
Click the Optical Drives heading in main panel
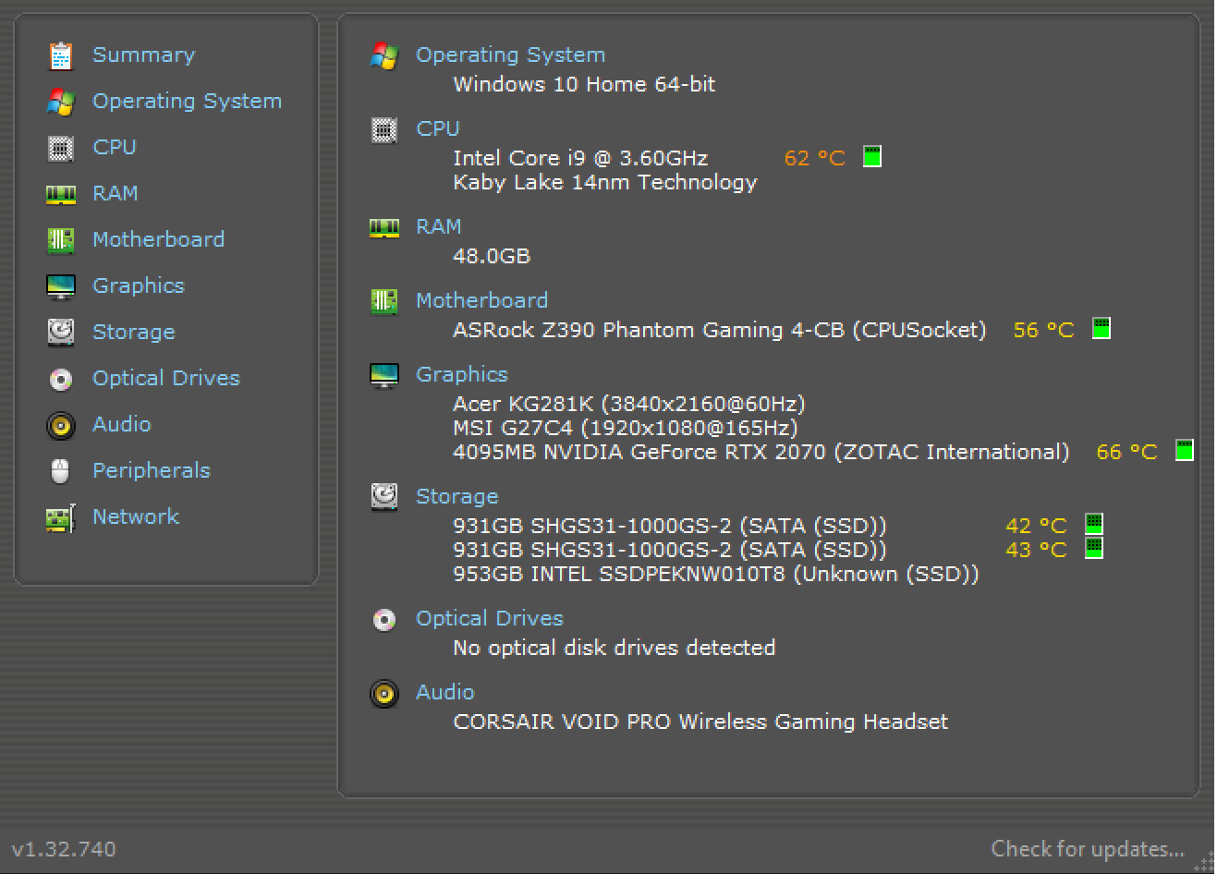tap(490, 619)
